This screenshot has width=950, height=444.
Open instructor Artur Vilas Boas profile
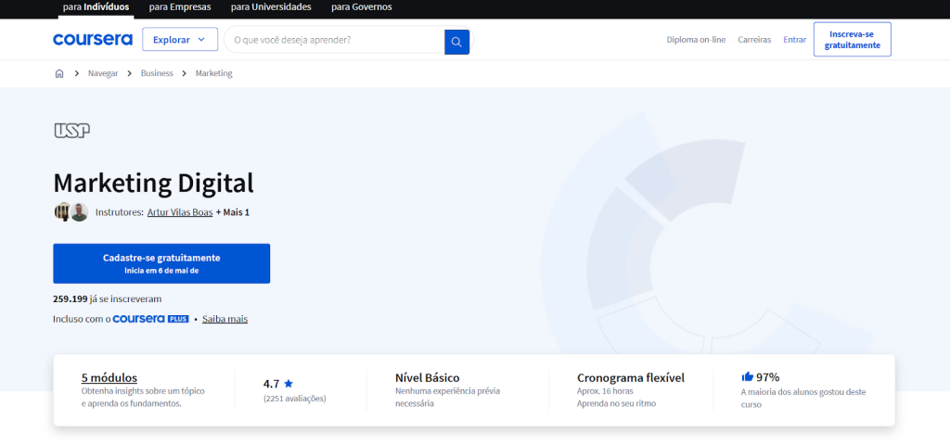[180, 212]
